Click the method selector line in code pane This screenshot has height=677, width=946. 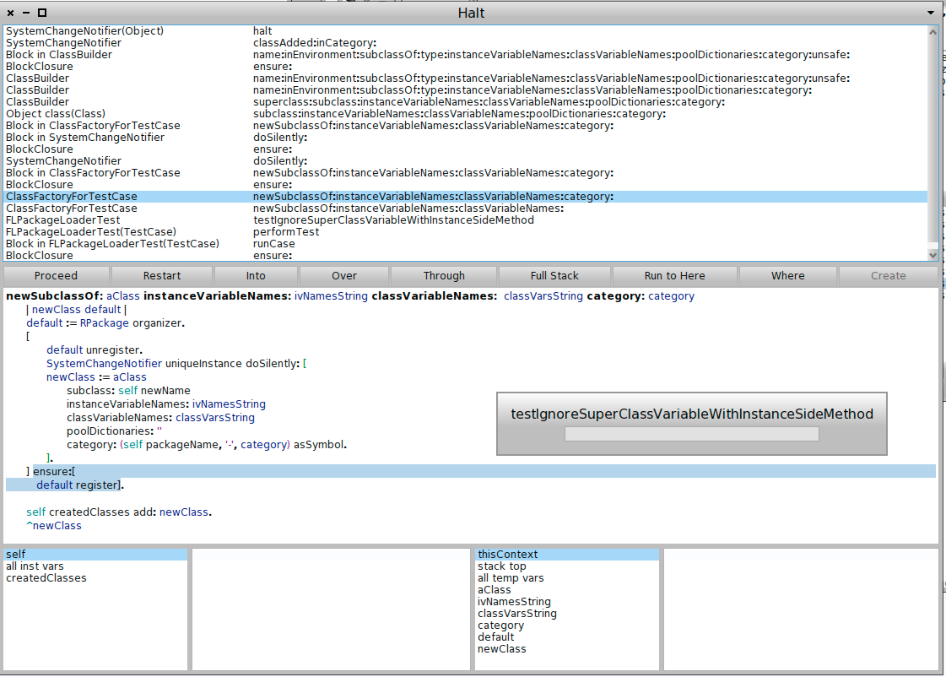350,296
